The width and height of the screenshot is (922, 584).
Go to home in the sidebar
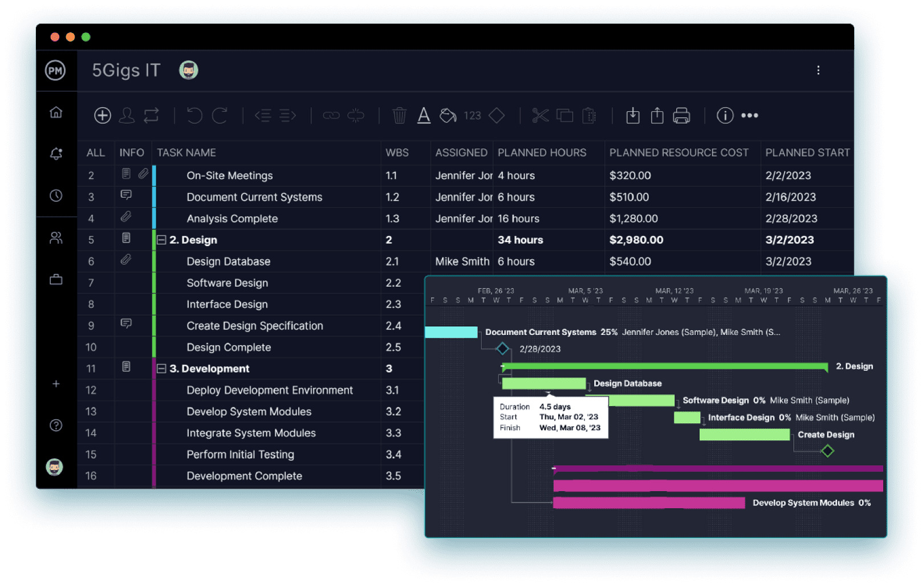pyautogui.click(x=56, y=112)
